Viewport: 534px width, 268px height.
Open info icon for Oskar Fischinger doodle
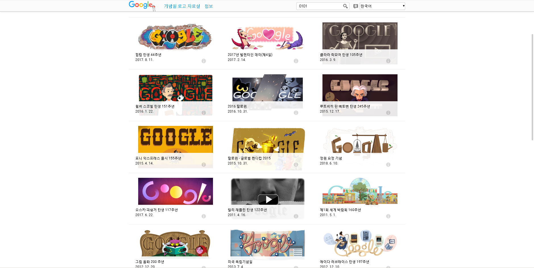click(x=204, y=216)
